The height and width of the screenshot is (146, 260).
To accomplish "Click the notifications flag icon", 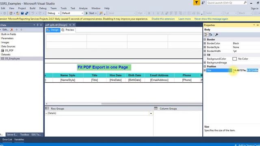I will tap(197, 3).
